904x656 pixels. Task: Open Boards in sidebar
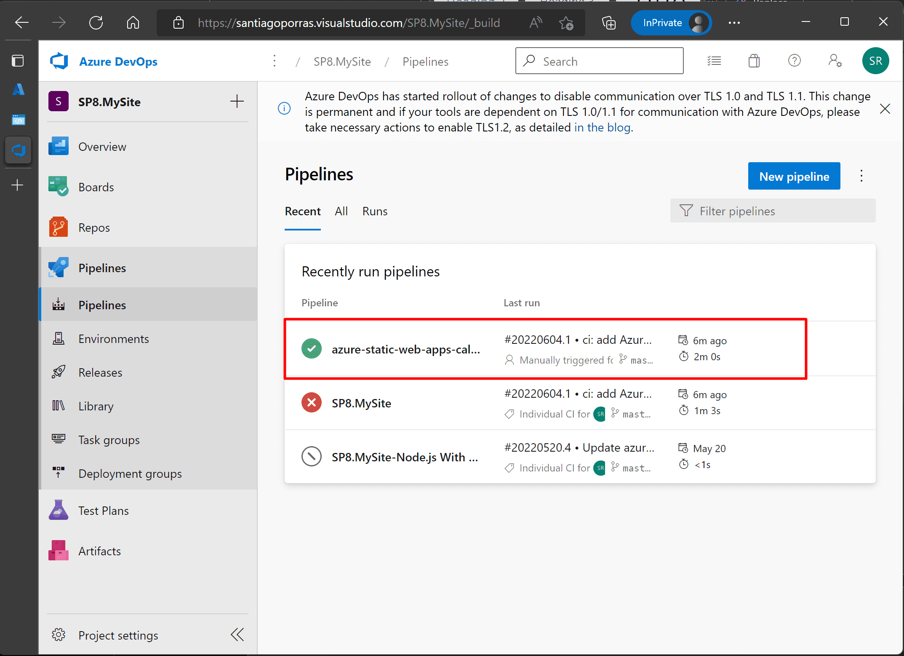[x=148, y=187]
